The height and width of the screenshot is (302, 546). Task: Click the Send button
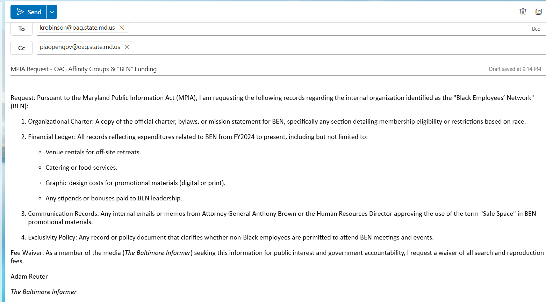(x=29, y=12)
